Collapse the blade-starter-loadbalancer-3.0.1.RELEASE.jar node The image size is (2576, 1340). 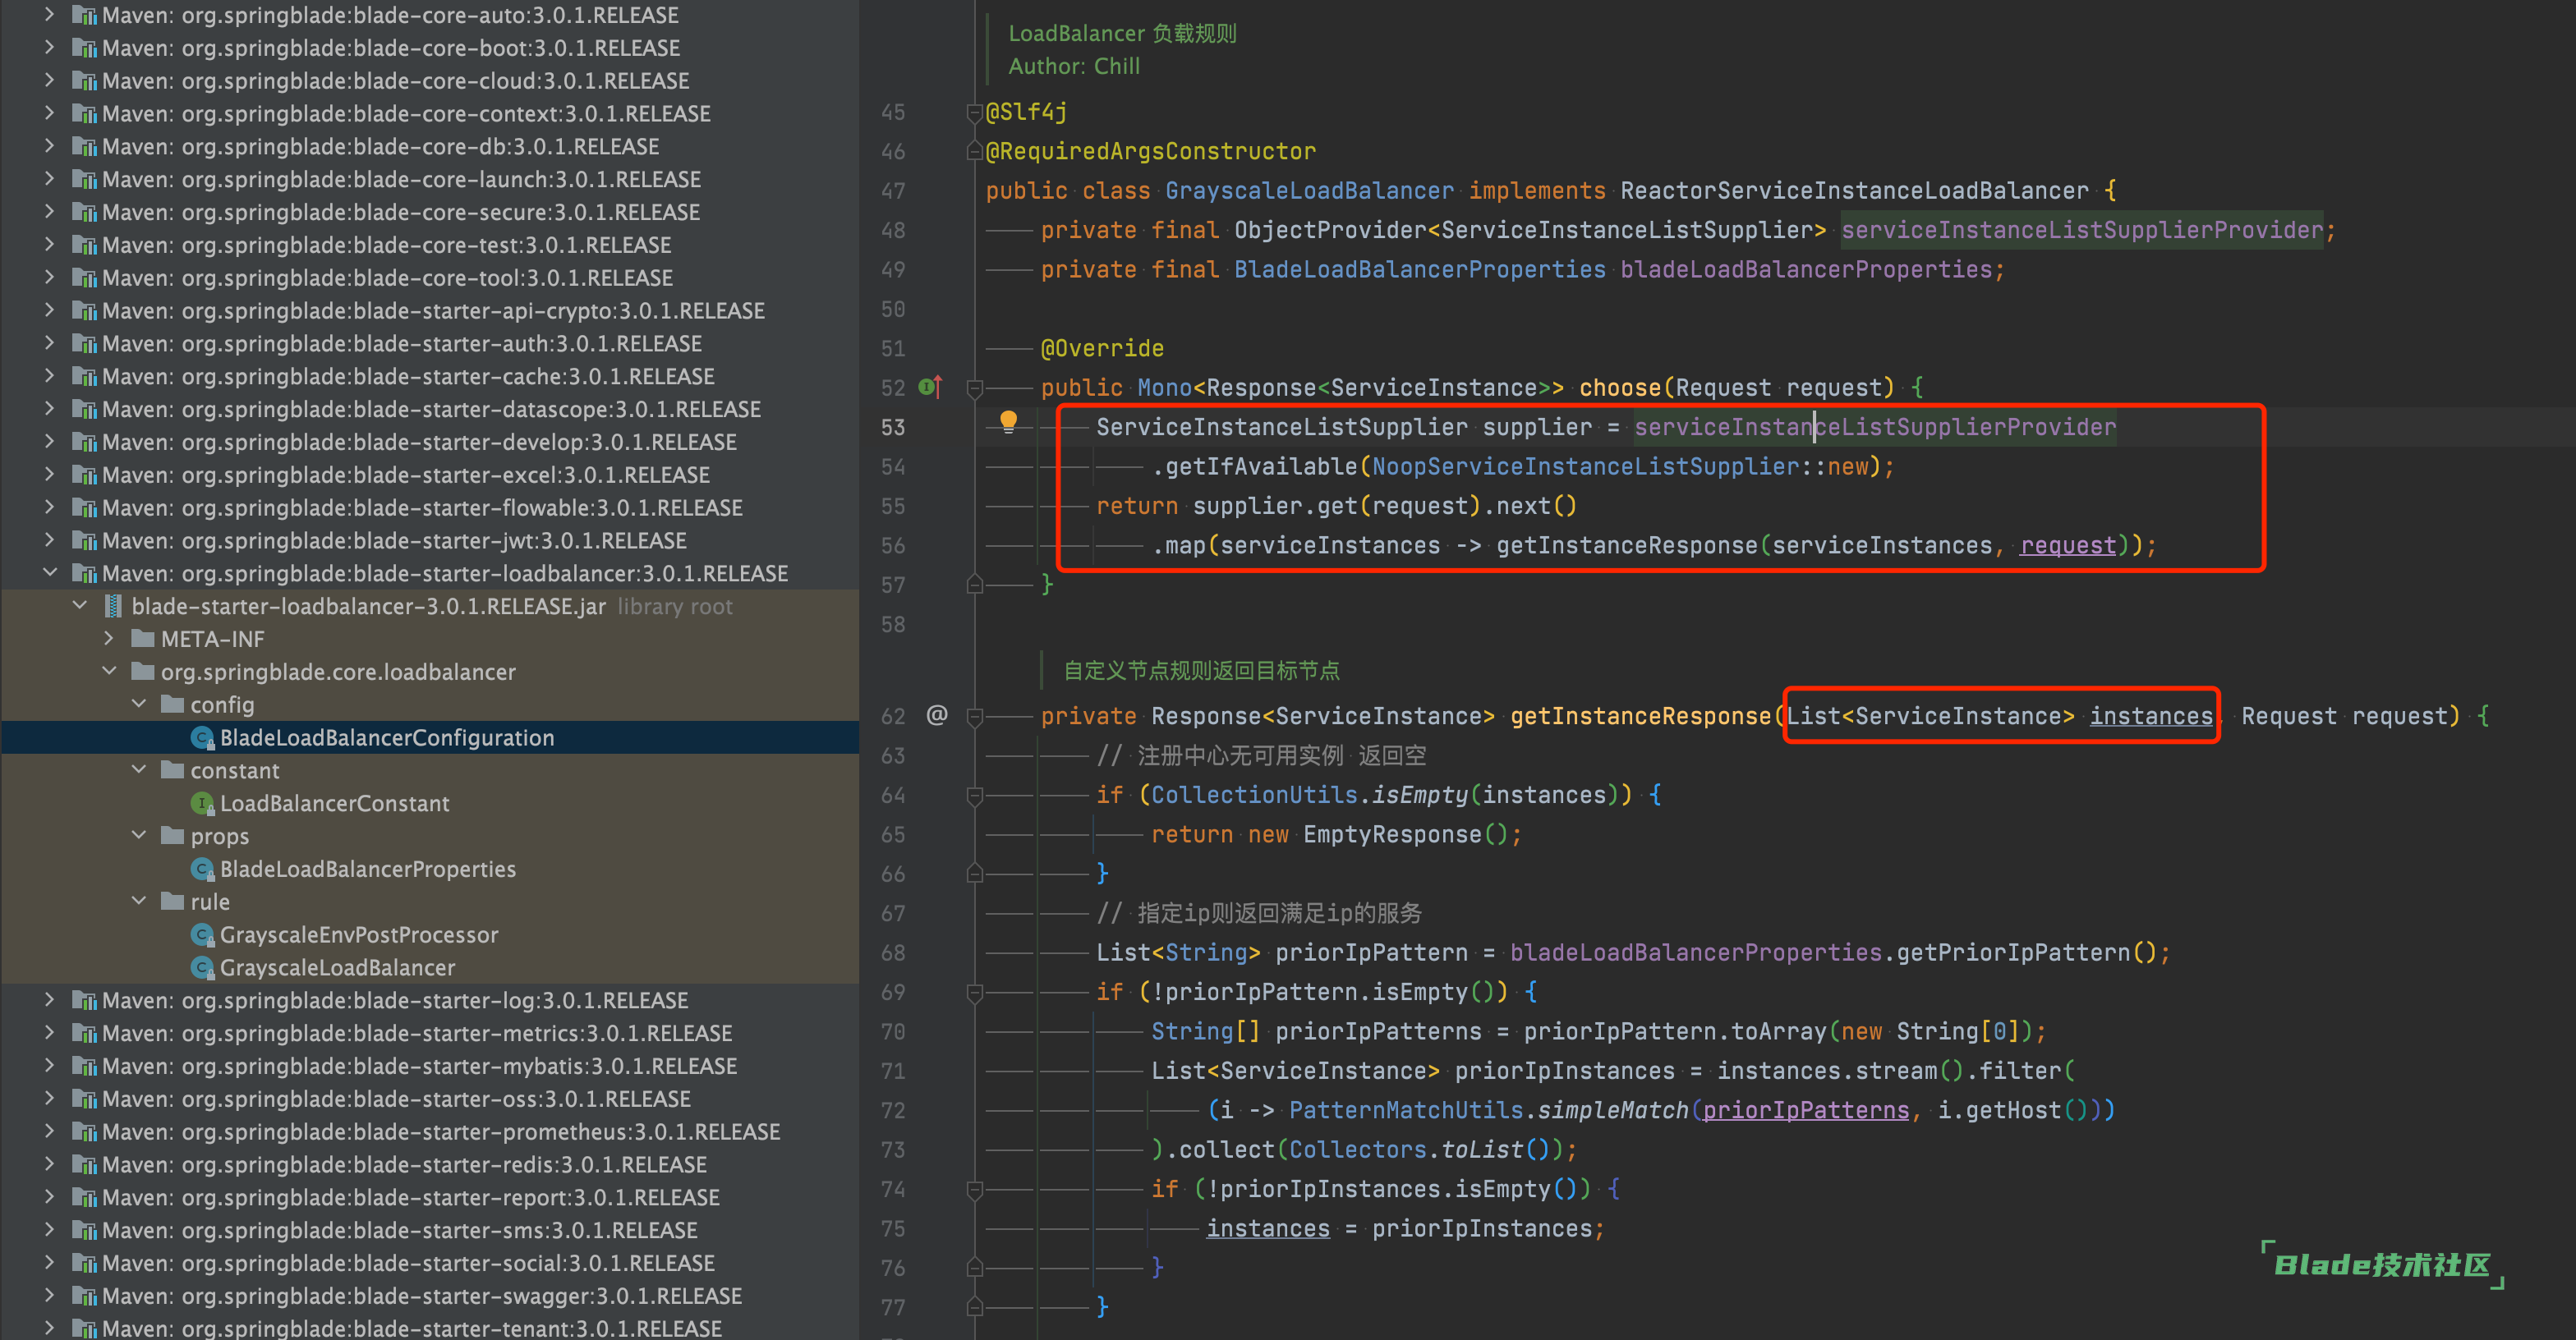79,606
